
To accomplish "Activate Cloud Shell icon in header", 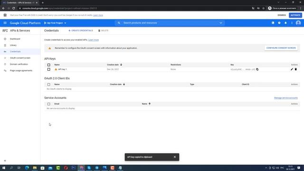I will 273,23.
